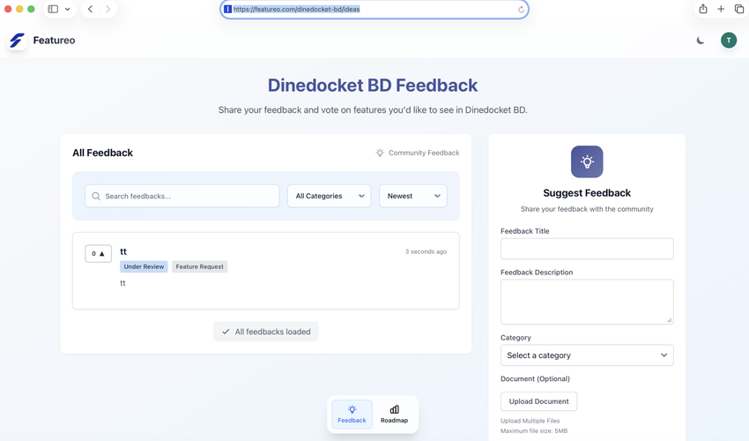This screenshot has width=749, height=441.
Task: Open the 'tt' feedback title
Action: (123, 251)
